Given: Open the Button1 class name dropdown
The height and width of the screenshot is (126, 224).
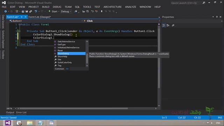Looking at the screenshot, I should (82, 21).
